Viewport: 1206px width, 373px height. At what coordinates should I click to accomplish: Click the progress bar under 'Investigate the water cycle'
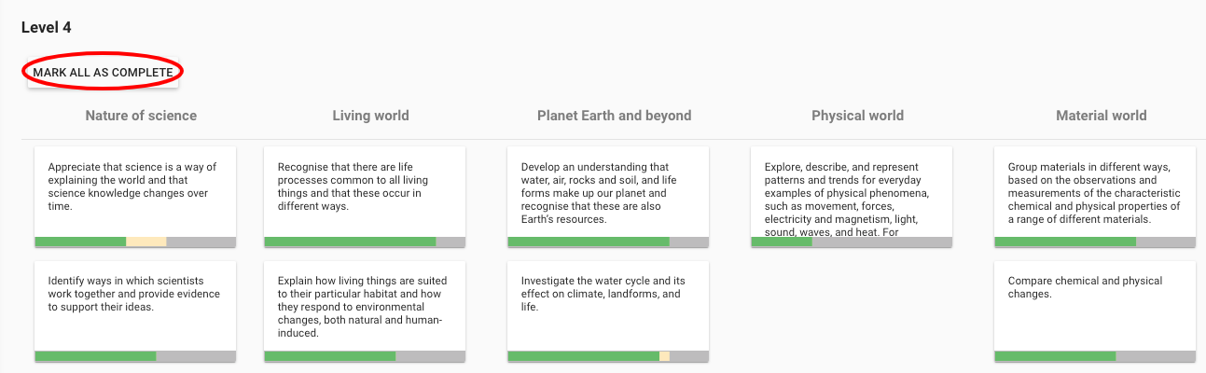coord(608,356)
